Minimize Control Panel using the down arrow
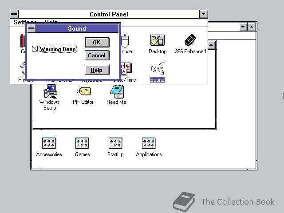This screenshot has width=284, height=213. pyautogui.click(x=203, y=14)
